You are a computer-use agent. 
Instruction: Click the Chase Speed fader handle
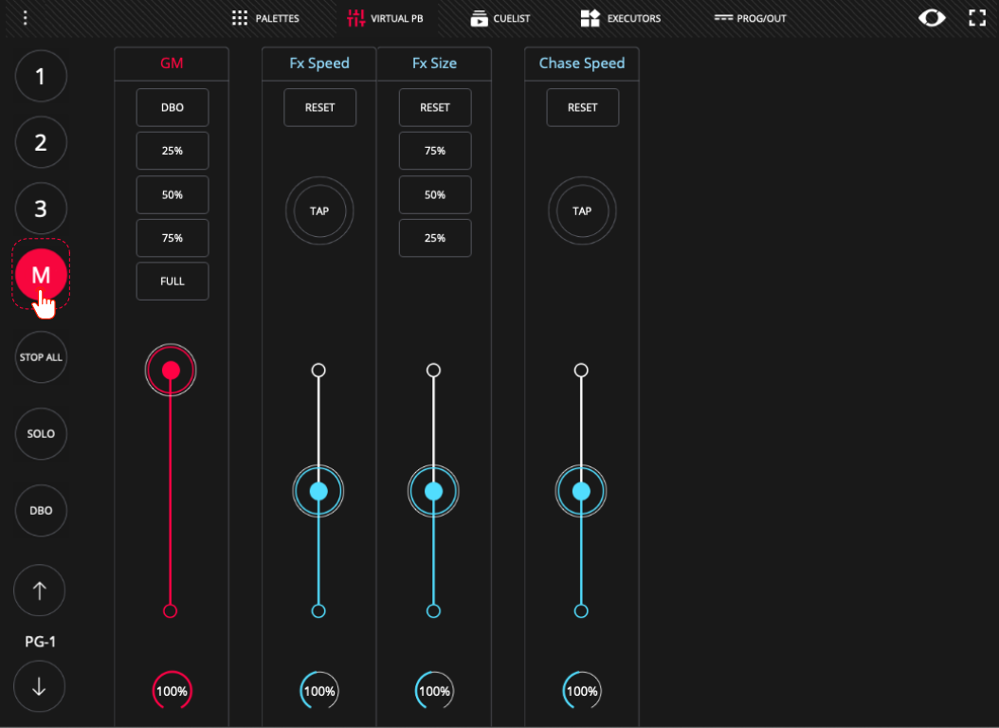(581, 491)
